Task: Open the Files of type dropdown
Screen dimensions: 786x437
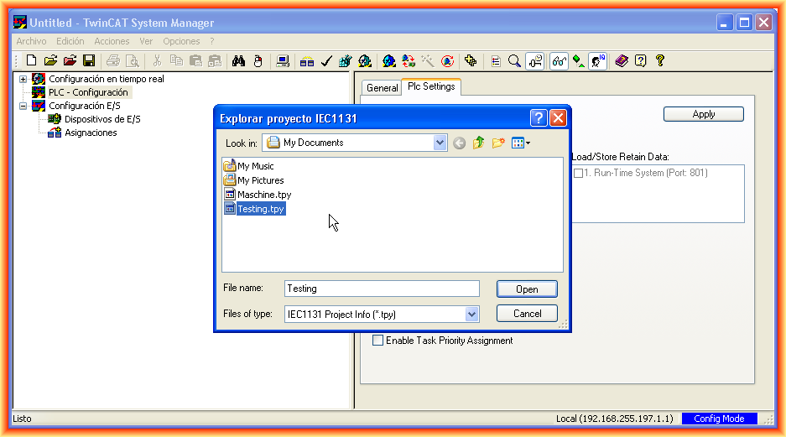Action: coord(471,314)
